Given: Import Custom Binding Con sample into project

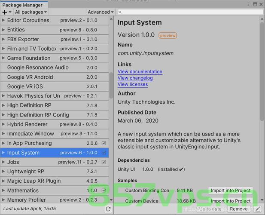Looking at the screenshot, I should point(231,190).
